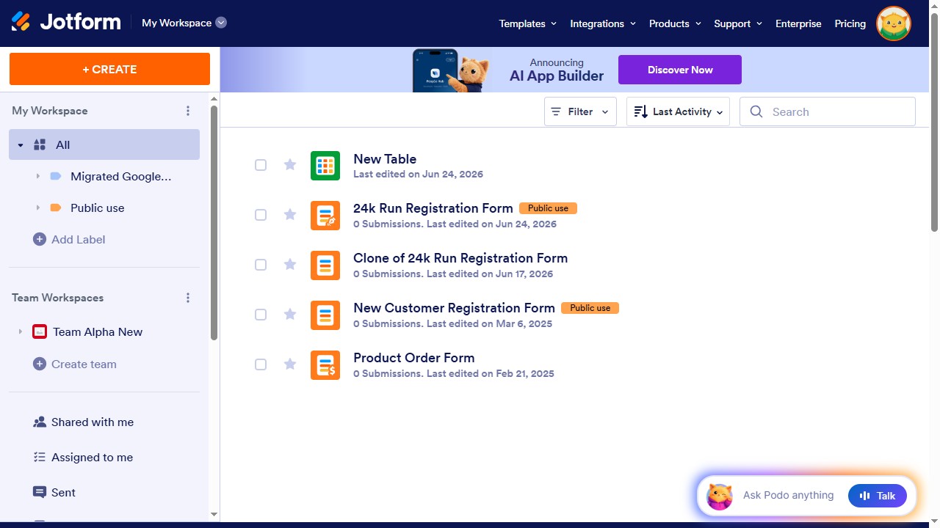The height and width of the screenshot is (528, 940).
Task: Star the Product Order Form
Action: (x=290, y=364)
